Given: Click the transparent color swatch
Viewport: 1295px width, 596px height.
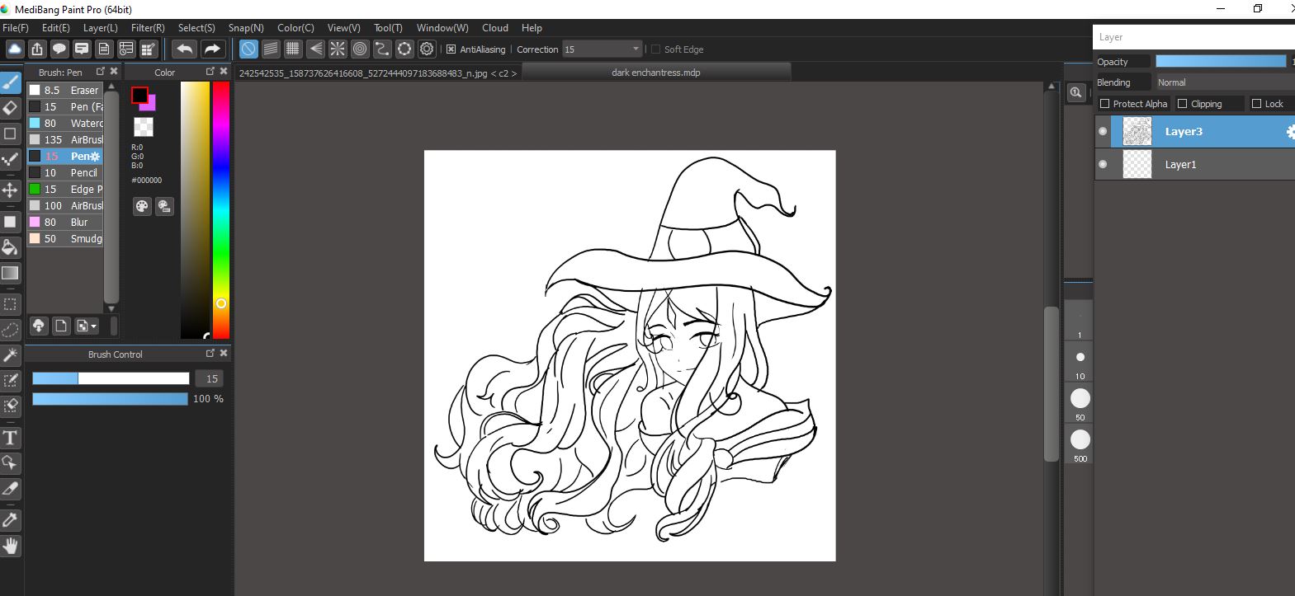Looking at the screenshot, I should [144, 126].
